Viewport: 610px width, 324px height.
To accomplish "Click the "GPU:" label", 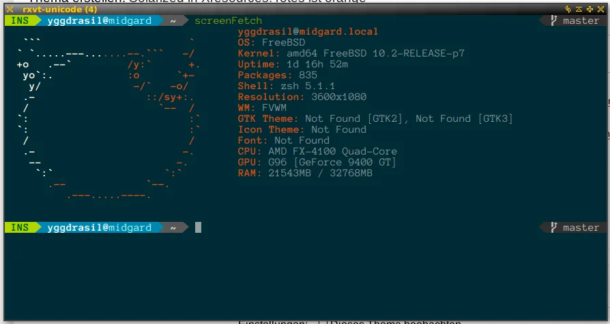I will (x=250, y=162).
